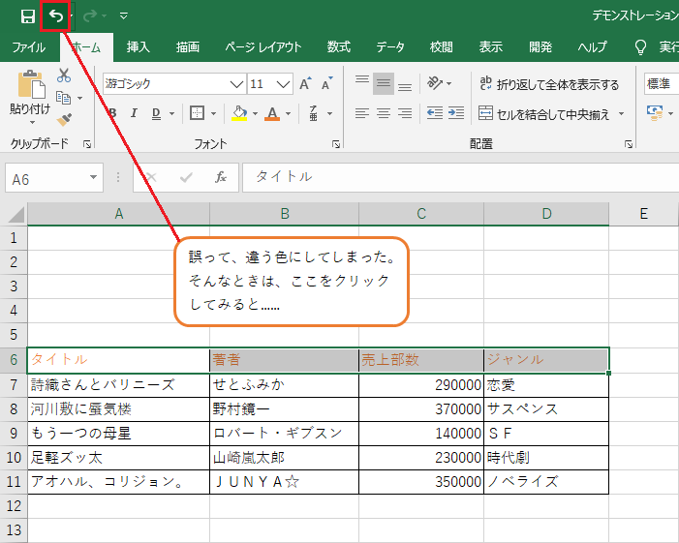679x543 pixels.
Task: Open the ファイル tab
Action: pyautogui.click(x=29, y=46)
